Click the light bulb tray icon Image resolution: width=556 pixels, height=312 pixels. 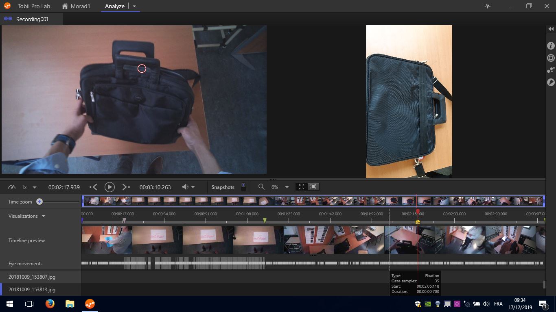tap(438, 304)
